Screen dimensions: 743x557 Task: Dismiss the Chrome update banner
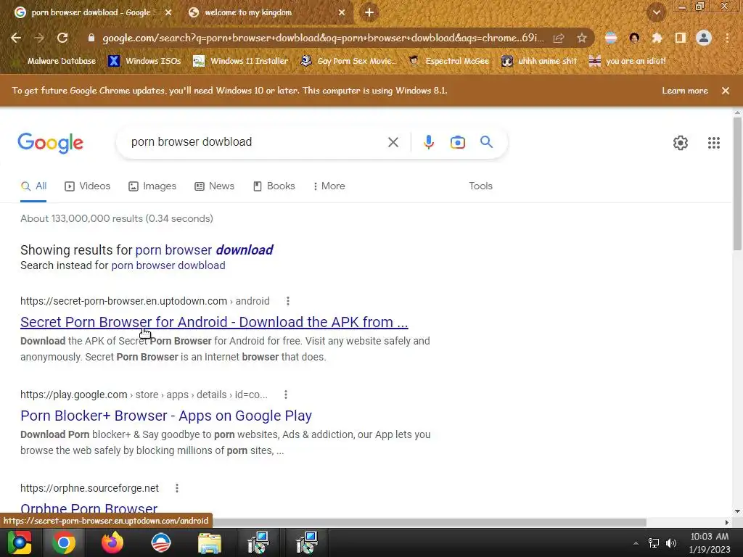coord(726,91)
